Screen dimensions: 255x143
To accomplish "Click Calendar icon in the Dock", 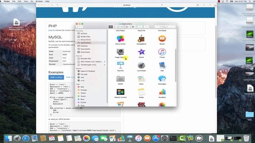I will pyautogui.click(x=52, y=138).
